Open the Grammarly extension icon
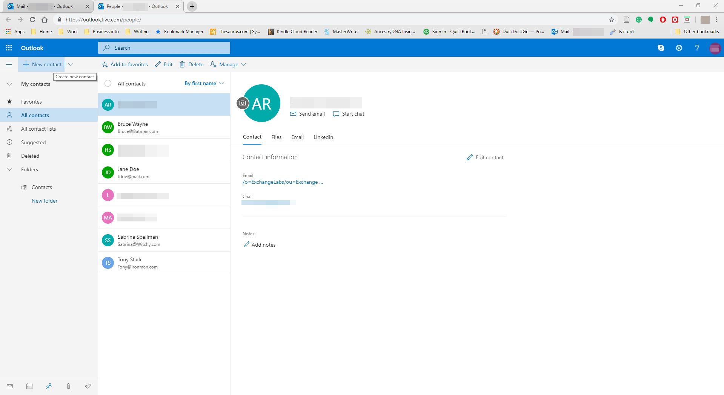 (639, 20)
